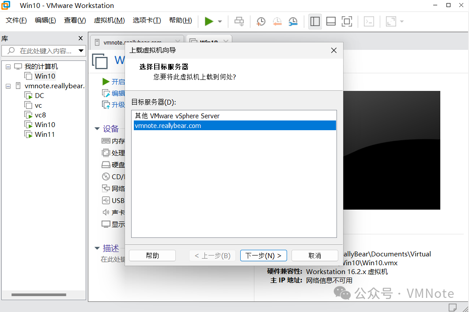Click the 我的计算机 tree label

click(x=41, y=66)
